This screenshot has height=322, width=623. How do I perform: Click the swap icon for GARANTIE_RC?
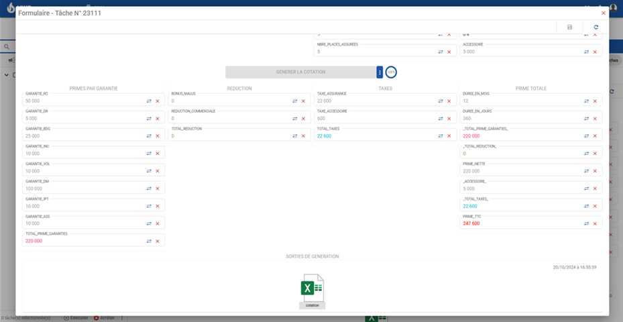pyautogui.click(x=149, y=101)
